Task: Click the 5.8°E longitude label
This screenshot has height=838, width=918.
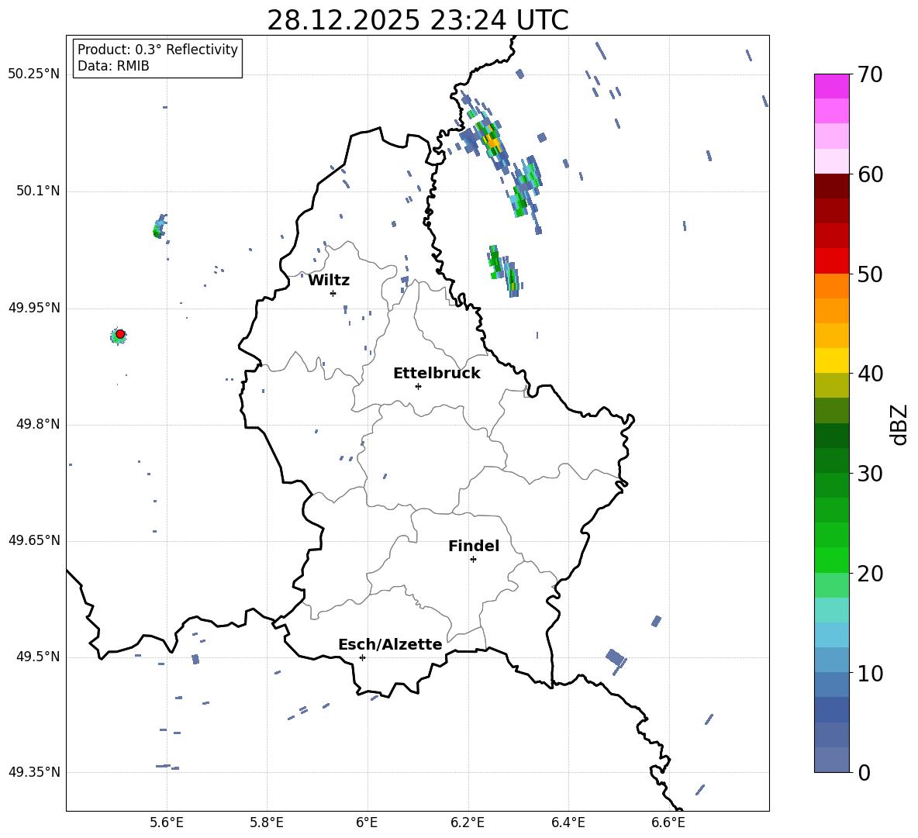Action: pyautogui.click(x=267, y=822)
